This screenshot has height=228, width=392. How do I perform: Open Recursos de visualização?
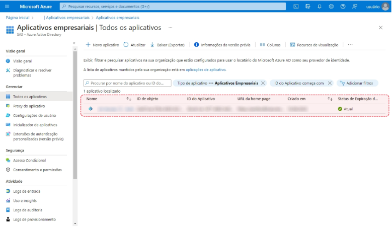[x=314, y=45]
